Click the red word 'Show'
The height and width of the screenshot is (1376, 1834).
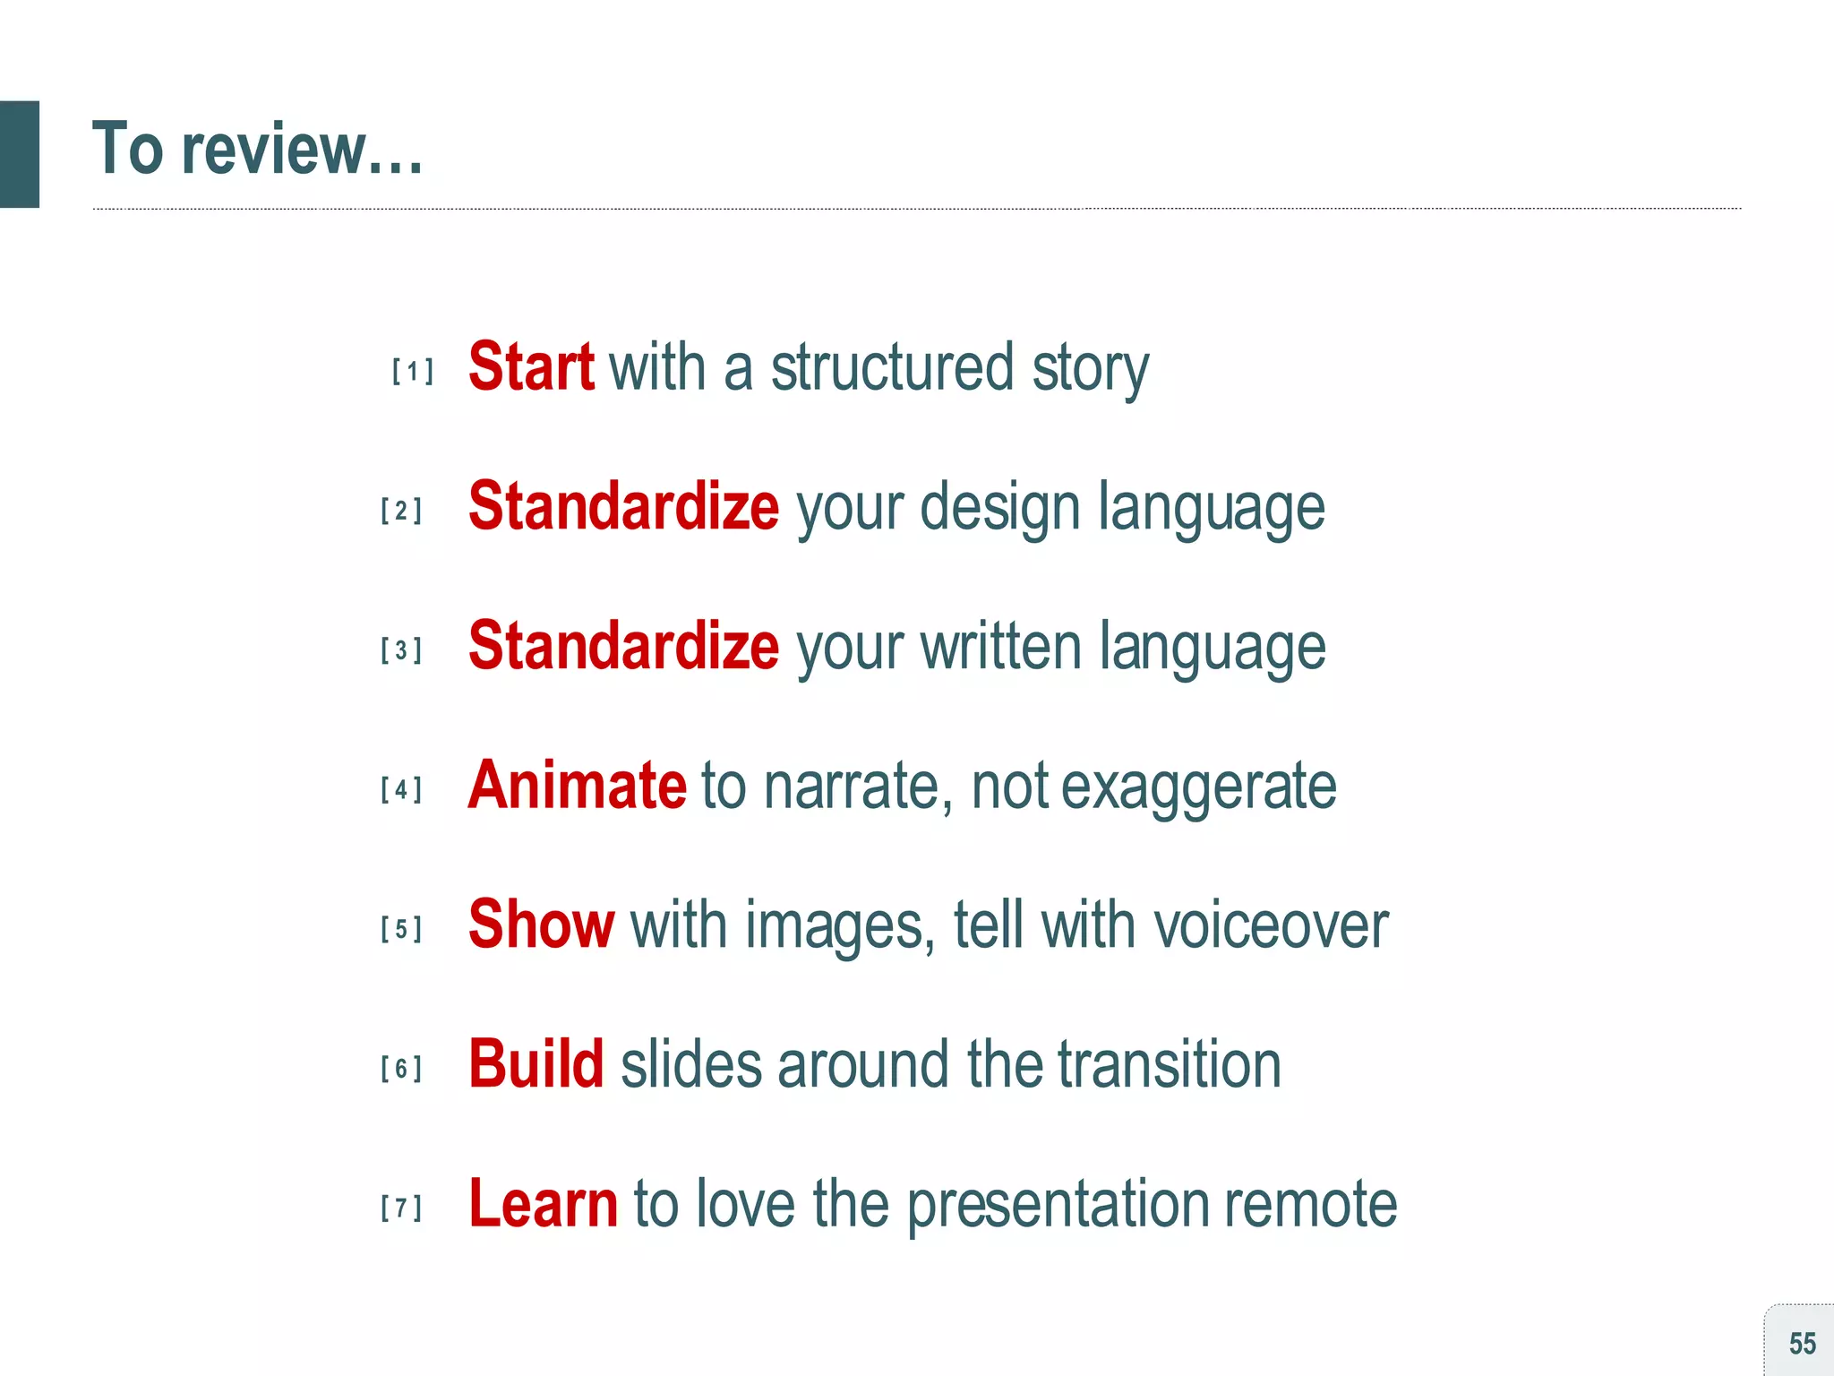pyautogui.click(x=541, y=924)
